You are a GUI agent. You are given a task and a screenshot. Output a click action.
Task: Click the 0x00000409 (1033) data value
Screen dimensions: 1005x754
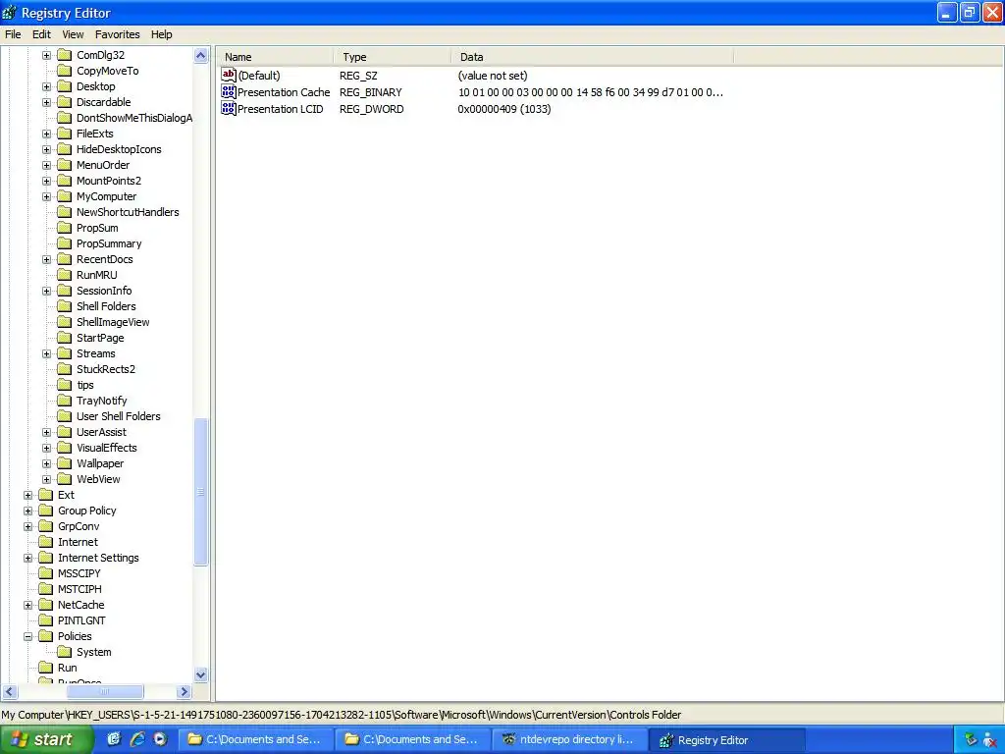click(x=503, y=109)
